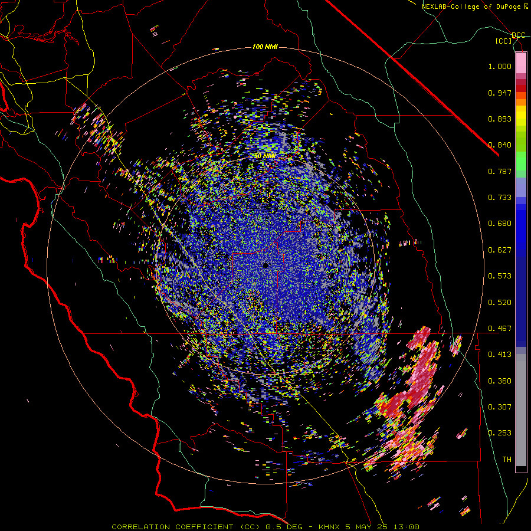This screenshot has height=531, width=531.
Task: Click the 50 NMI range ring label
Action: (x=265, y=156)
